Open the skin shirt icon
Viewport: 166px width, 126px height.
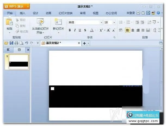click(x=143, y=13)
